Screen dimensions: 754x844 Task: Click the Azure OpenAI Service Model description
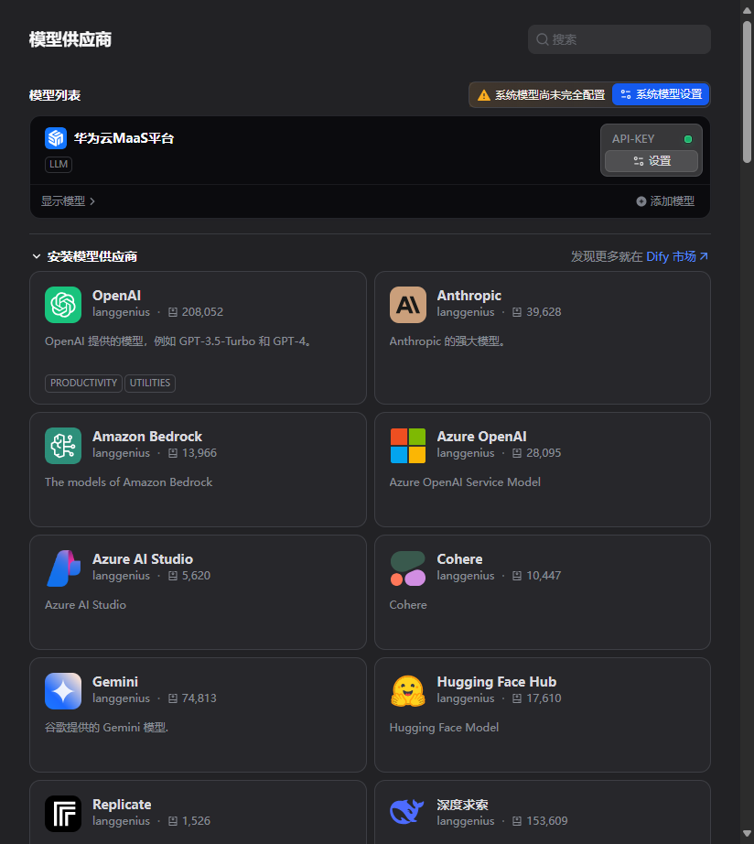click(x=465, y=482)
